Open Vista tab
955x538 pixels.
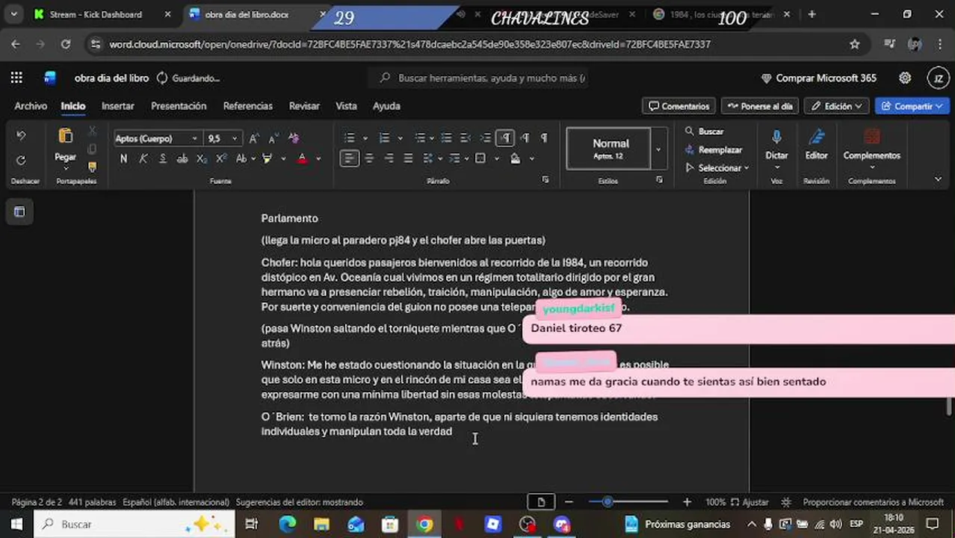click(x=346, y=106)
